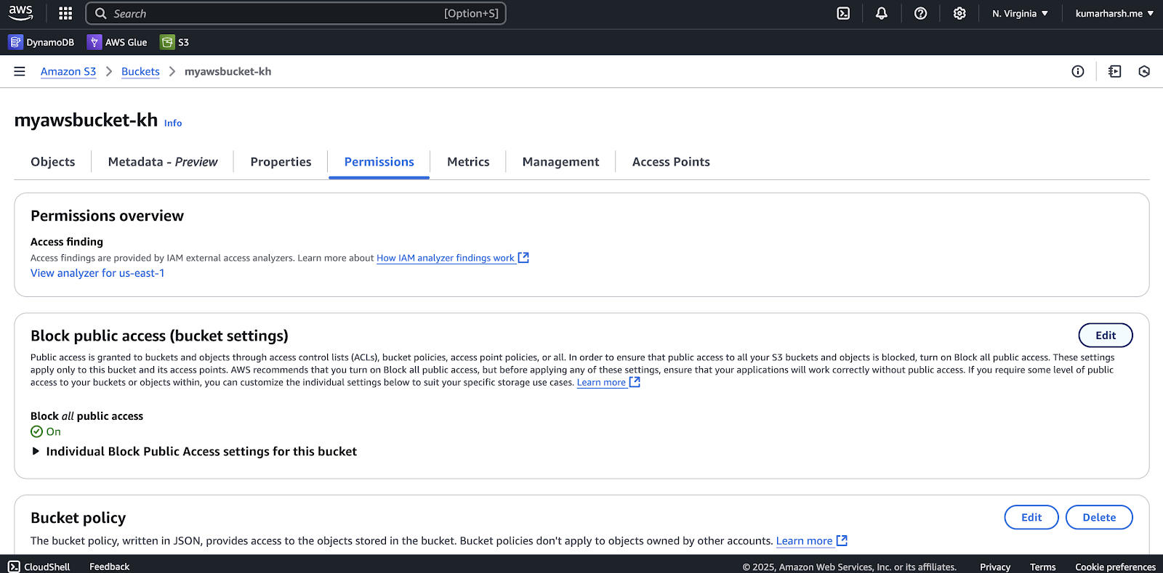Open How IAM analyzer findings work link
This screenshot has height=573, width=1163.
452,258
